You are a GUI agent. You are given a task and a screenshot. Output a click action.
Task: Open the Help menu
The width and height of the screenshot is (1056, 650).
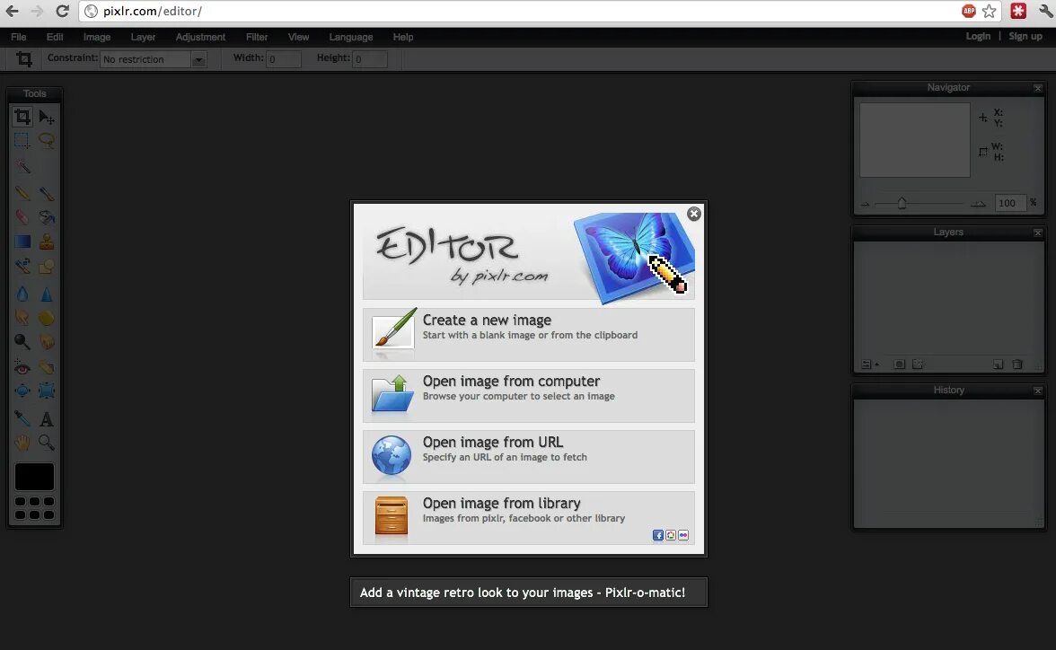coord(403,37)
